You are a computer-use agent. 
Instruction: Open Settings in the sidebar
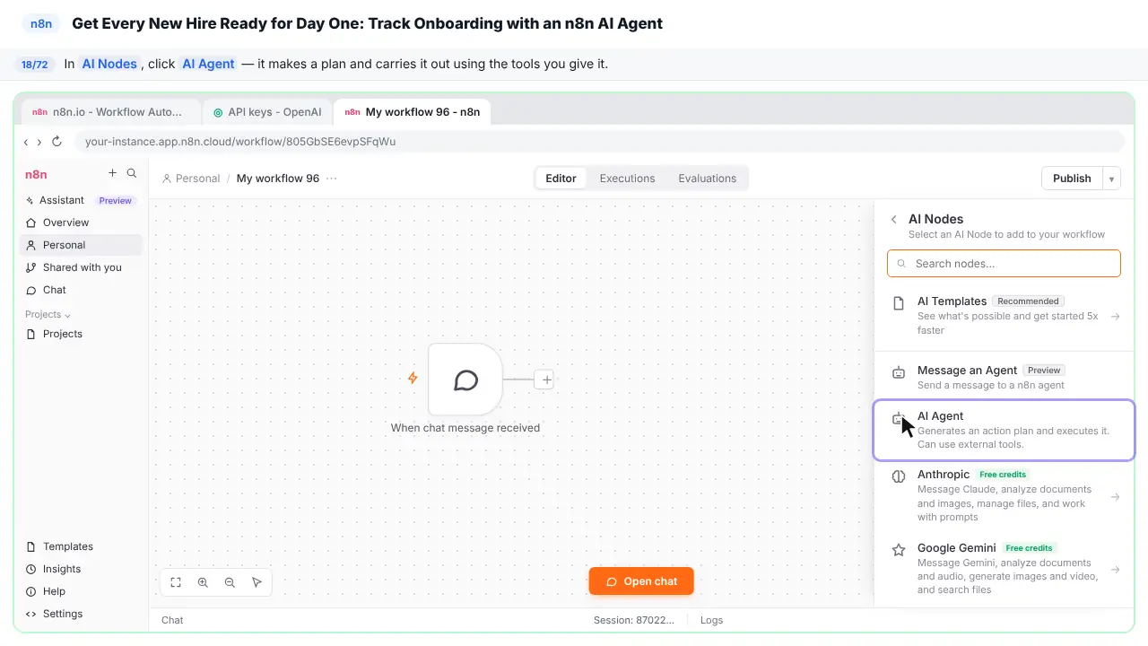(81, 614)
